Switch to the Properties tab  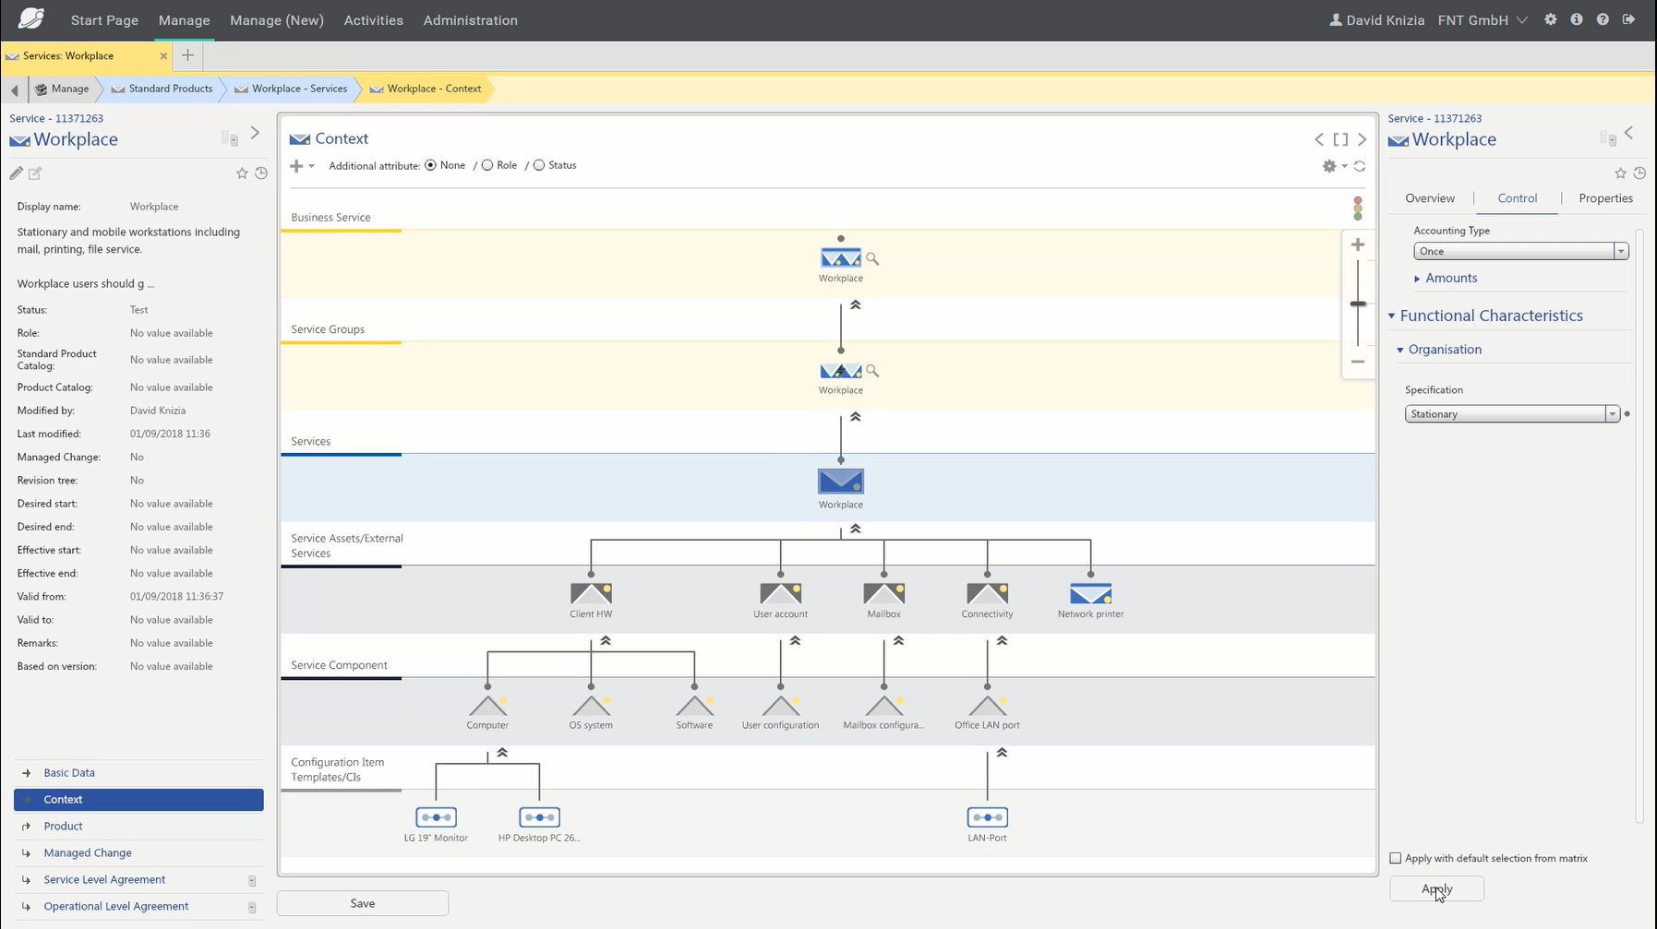click(x=1605, y=198)
